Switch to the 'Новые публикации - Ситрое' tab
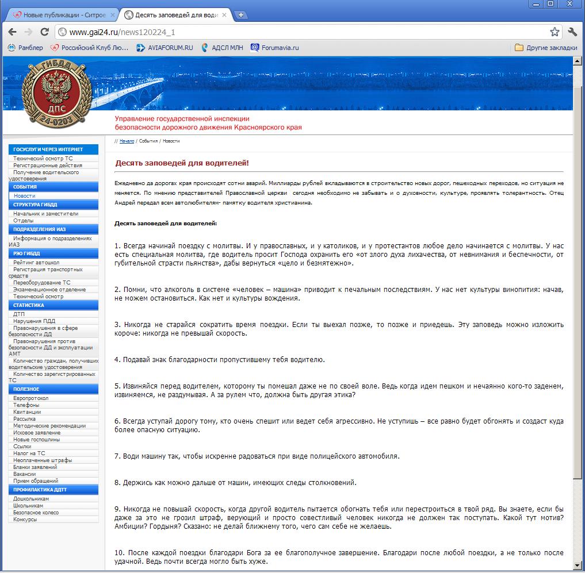The image size is (585, 573). (62, 15)
